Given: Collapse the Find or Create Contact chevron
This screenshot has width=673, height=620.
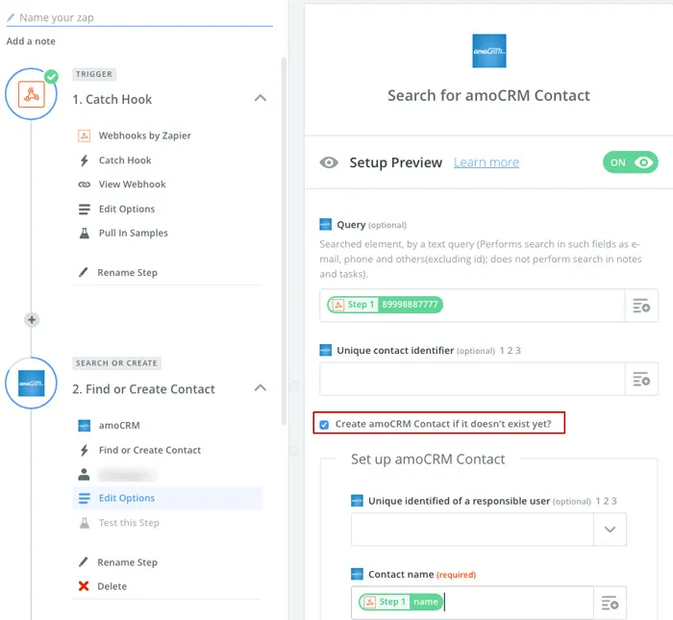Looking at the screenshot, I should coord(261,388).
